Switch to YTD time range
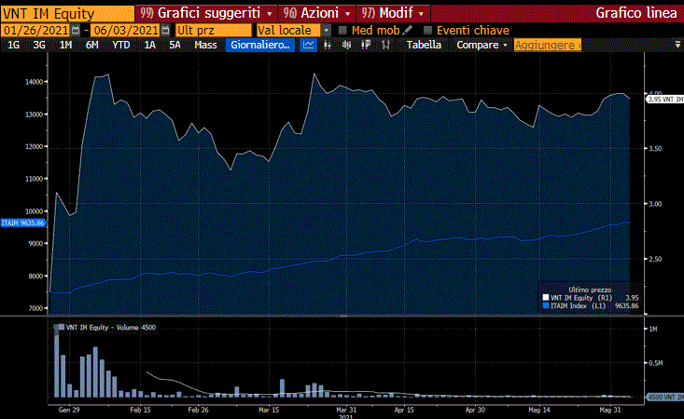The image size is (684, 419). pos(120,45)
